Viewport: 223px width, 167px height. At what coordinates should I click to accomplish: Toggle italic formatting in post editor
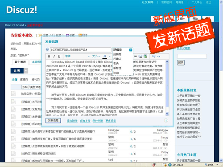[54, 57]
